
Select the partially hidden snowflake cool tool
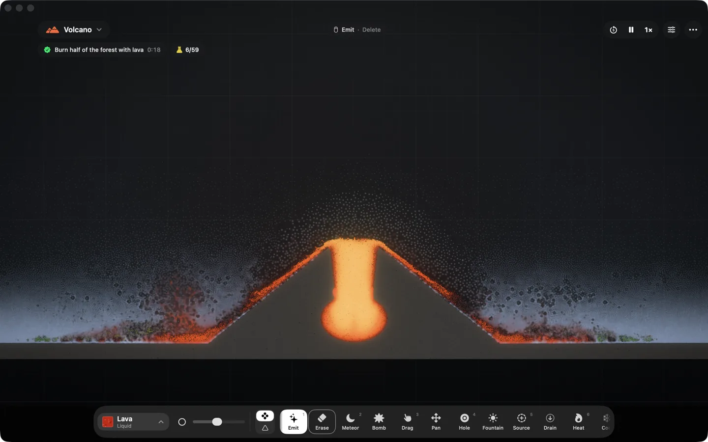[x=606, y=421]
